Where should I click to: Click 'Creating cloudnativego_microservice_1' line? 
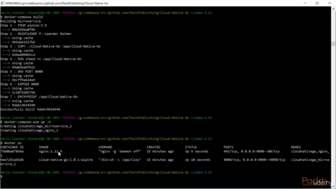click(x=36, y=126)
